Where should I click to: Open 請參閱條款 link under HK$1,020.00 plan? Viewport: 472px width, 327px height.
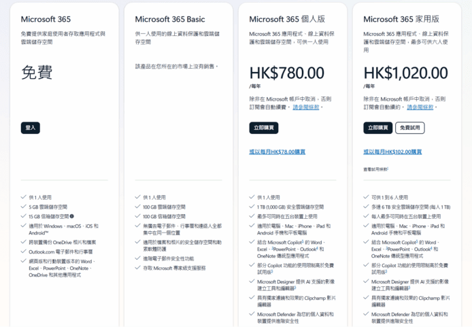pyautogui.click(x=420, y=107)
